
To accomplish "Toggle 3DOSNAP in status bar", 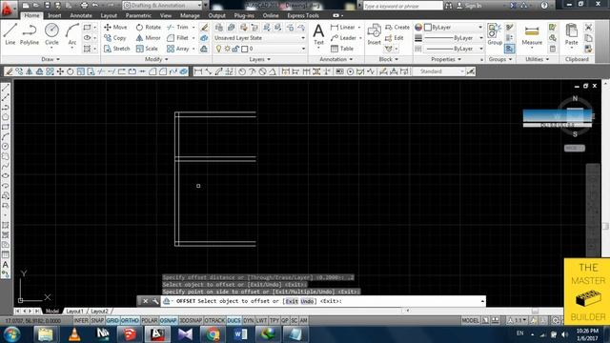I will 191,320.
